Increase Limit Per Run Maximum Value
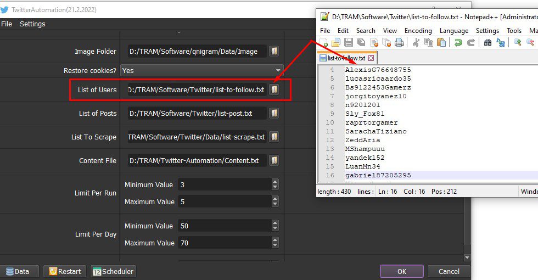The image size is (538, 280). (x=275, y=199)
